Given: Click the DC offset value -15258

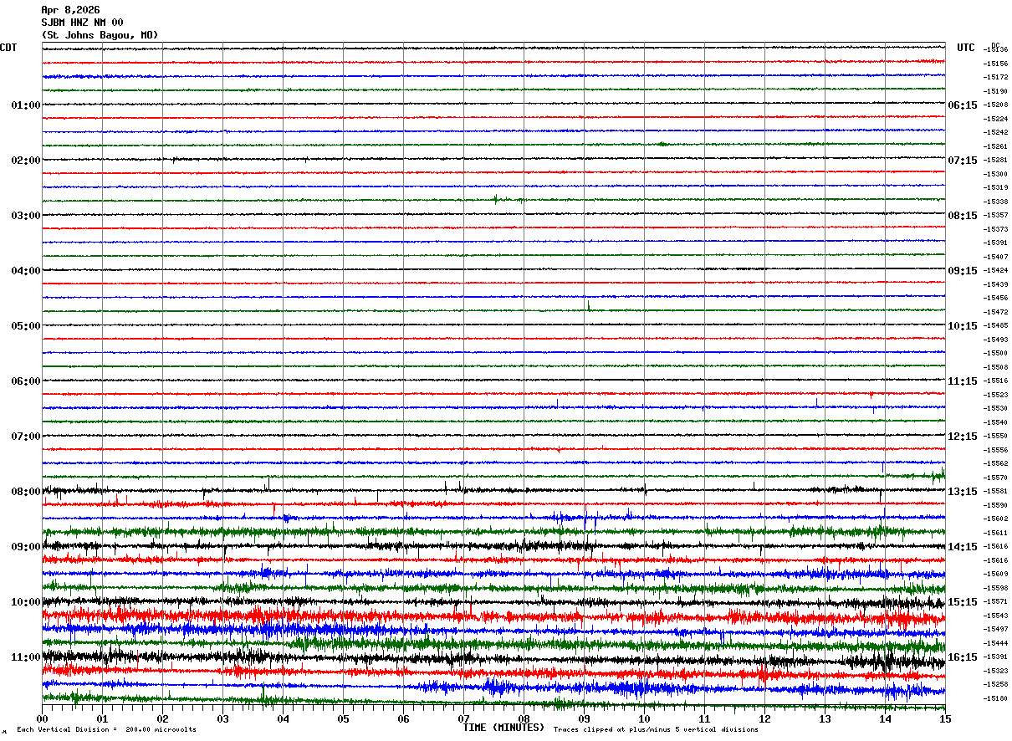Looking at the screenshot, I should [996, 685].
